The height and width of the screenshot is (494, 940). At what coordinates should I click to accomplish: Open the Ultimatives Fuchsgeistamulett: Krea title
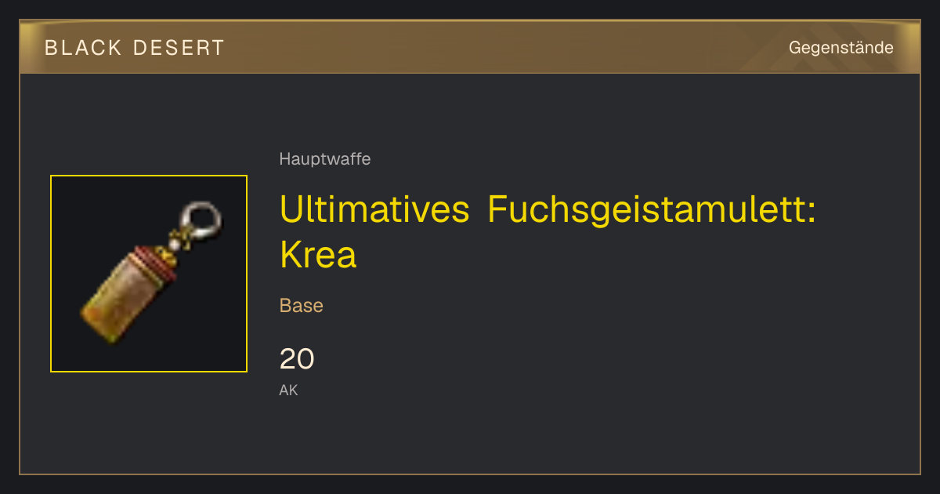click(x=548, y=232)
